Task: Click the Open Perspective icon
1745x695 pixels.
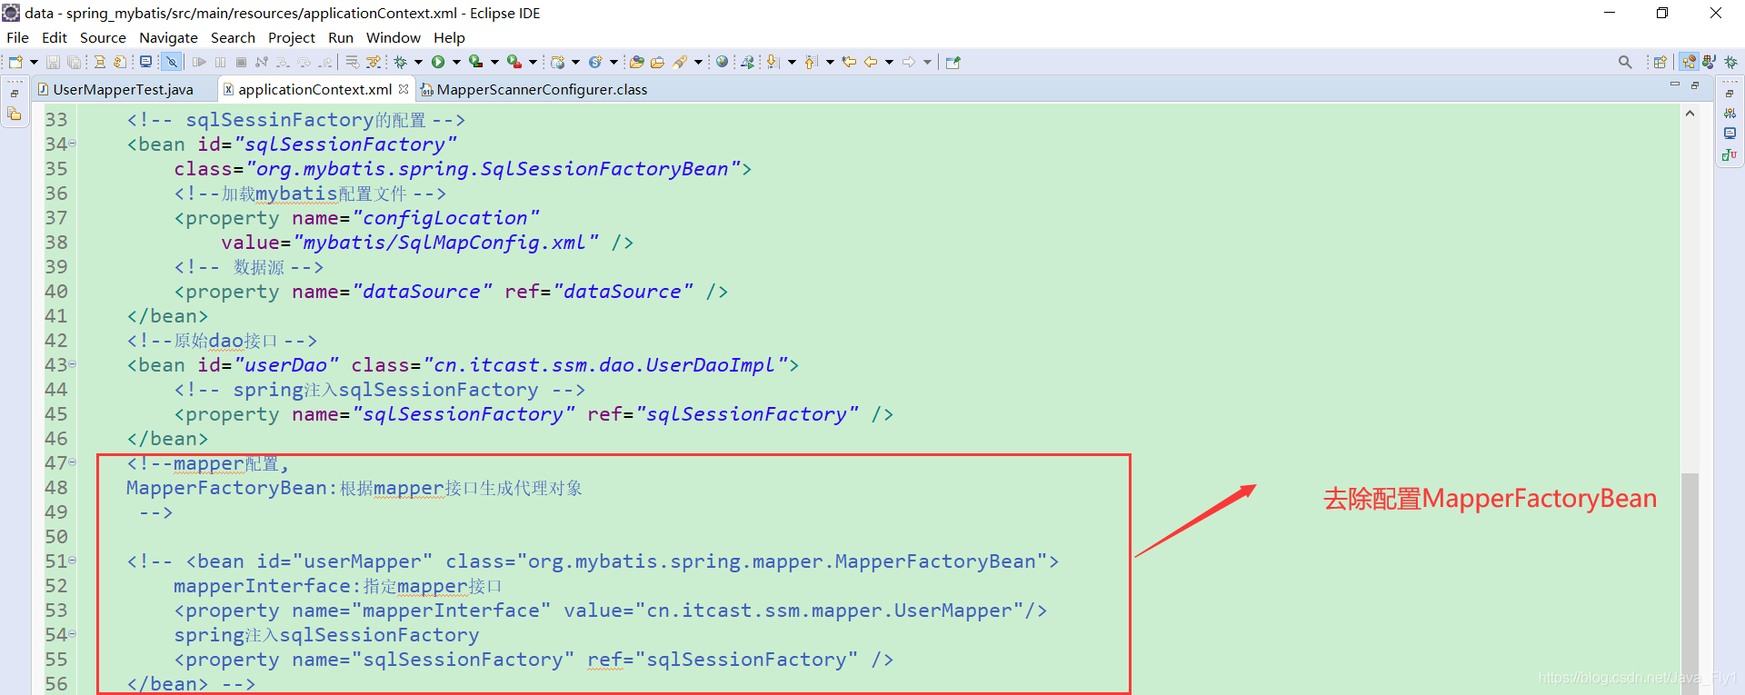Action: coord(1660,62)
